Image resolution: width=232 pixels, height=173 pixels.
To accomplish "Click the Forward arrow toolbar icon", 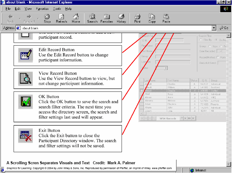I will (29, 17).
